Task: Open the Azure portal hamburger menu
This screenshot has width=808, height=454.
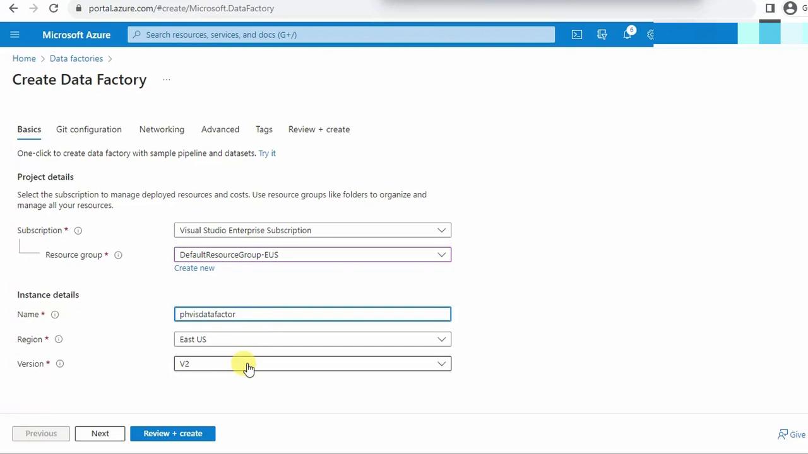Action: (x=15, y=35)
